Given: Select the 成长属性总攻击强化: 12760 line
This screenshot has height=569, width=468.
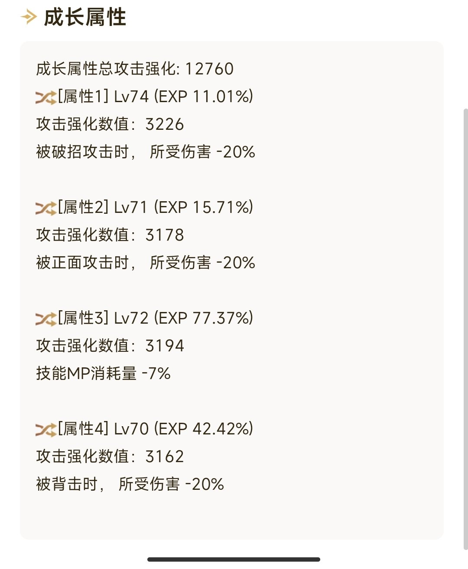Looking at the screenshot, I should (x=135, y=69).
